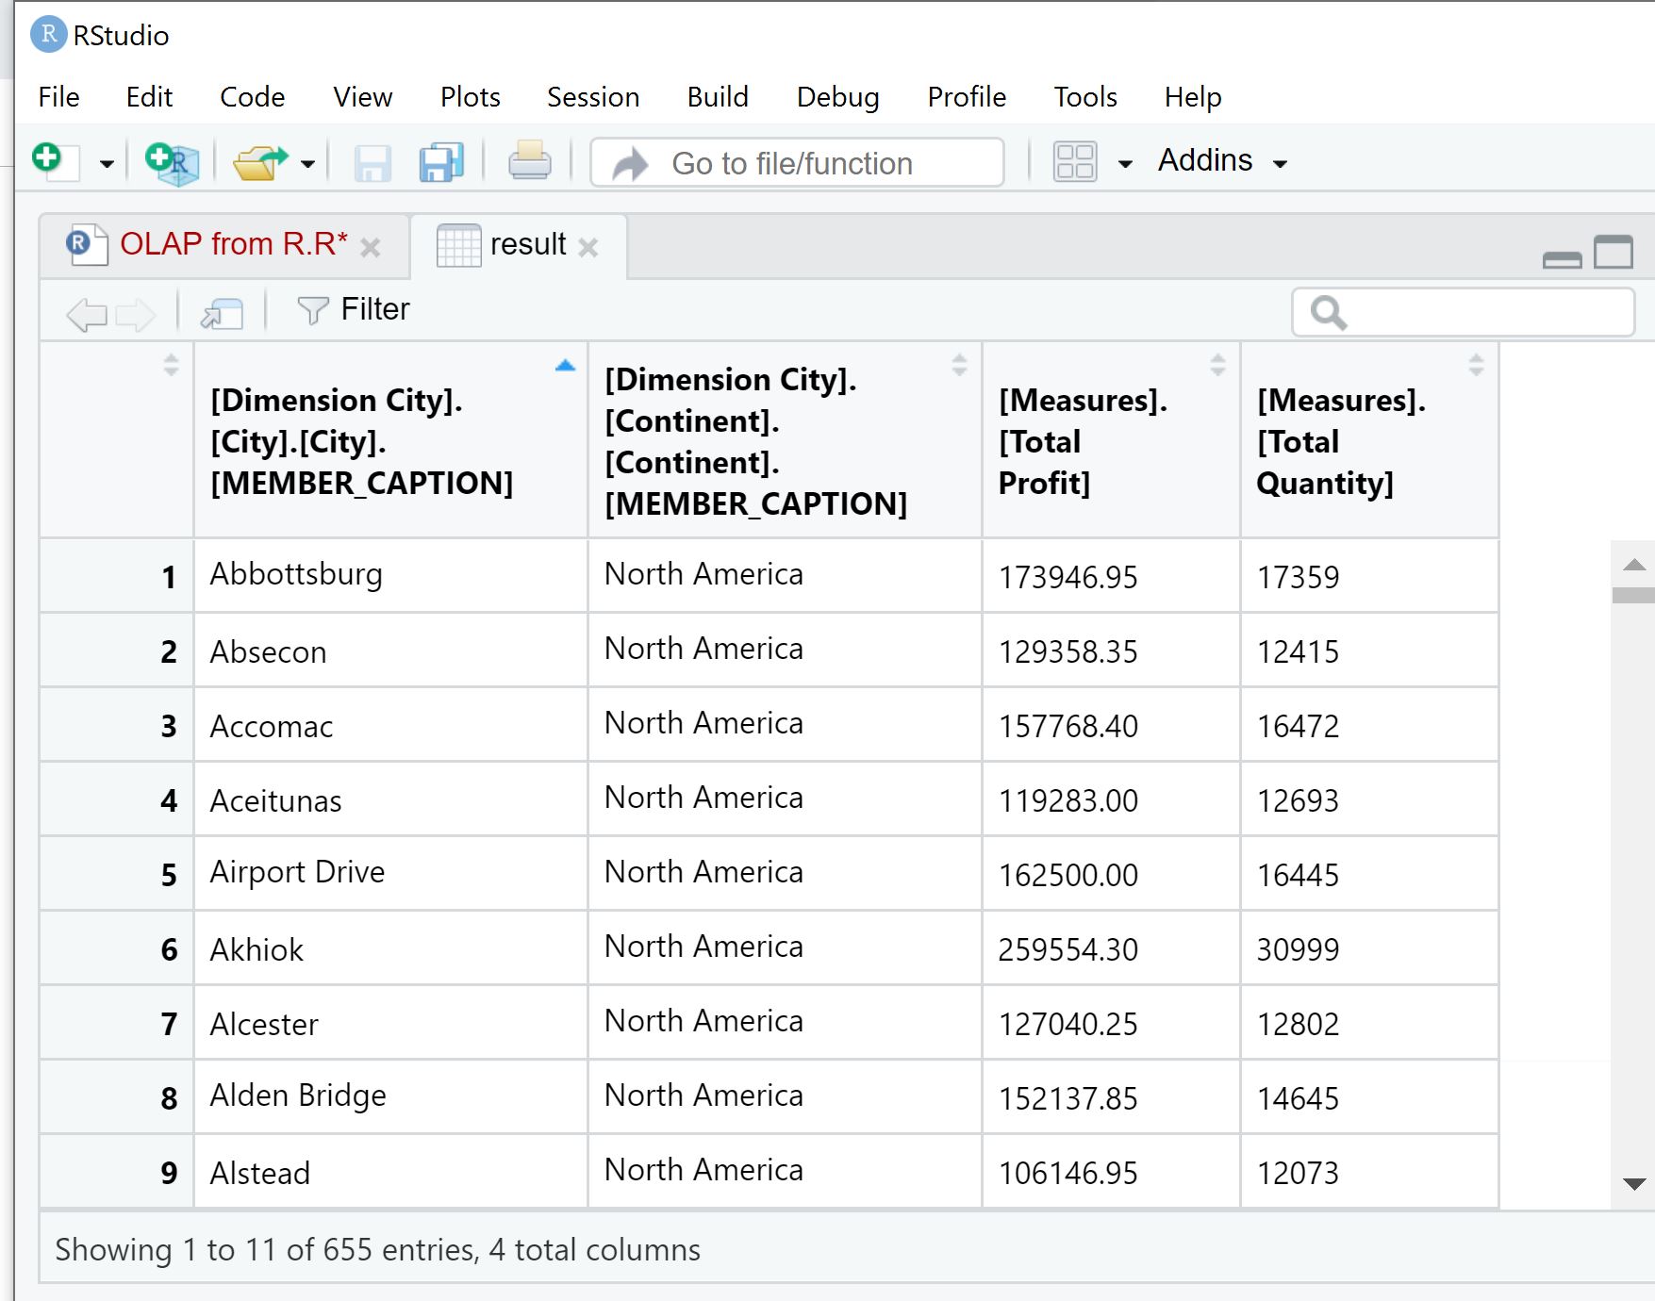Open the Session menu

tap(592, 97)
